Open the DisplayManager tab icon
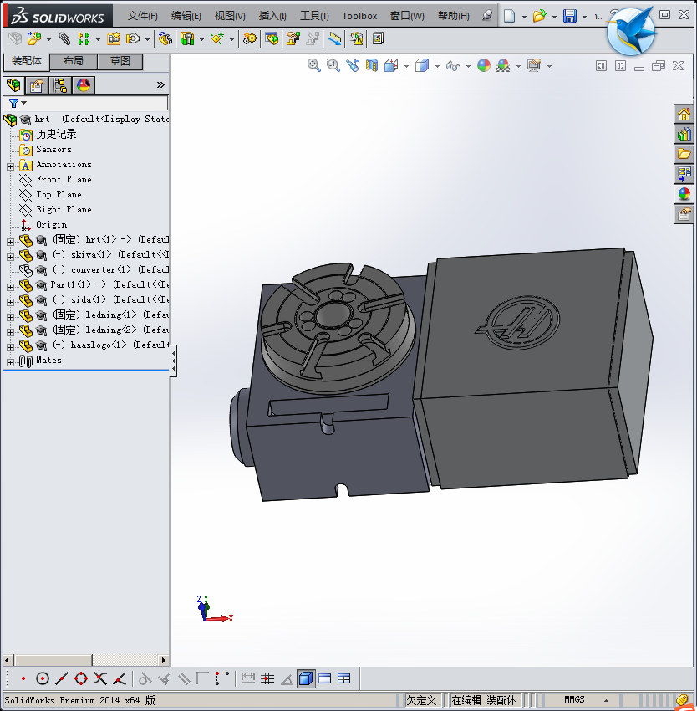The image size is (697, 711). coord(84,85)
